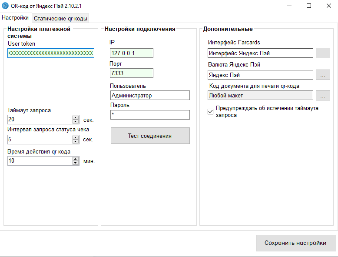Switch to Статические qr-коды tab
Image resolution: width=338 pixels, height=257 pixels.
click(61, 18)
